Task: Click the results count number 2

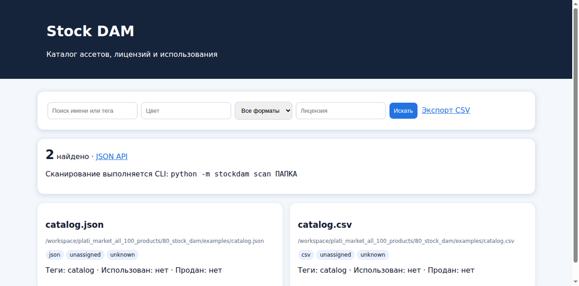Action: point(50,155)
